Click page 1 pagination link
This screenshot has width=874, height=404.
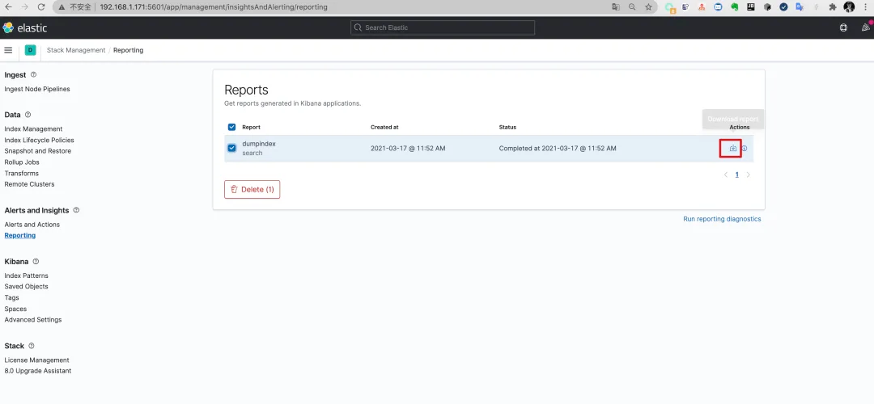pos(737,175)
